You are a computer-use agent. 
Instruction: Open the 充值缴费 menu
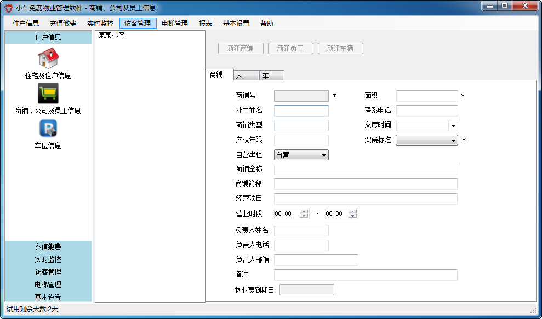63,24
